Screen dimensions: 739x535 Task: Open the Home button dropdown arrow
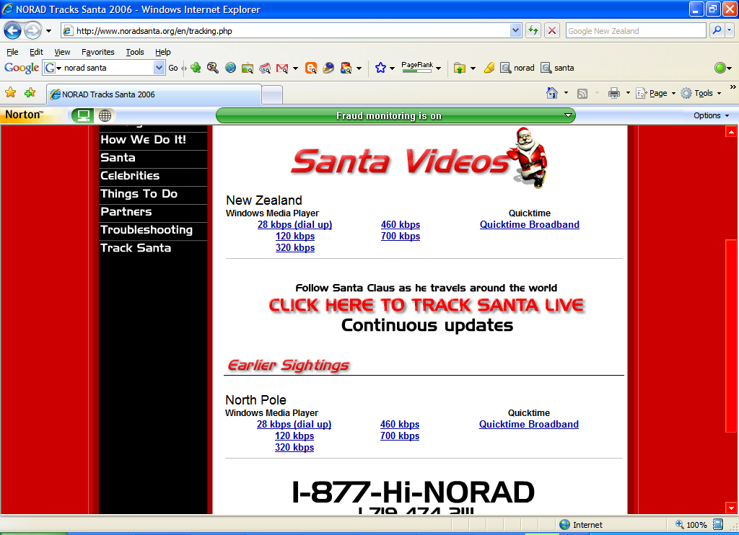point(566,93)
